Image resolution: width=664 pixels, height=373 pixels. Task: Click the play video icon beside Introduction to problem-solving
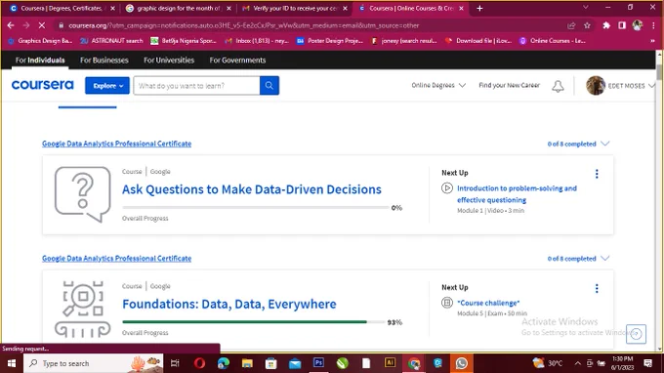tap(447, 188)
